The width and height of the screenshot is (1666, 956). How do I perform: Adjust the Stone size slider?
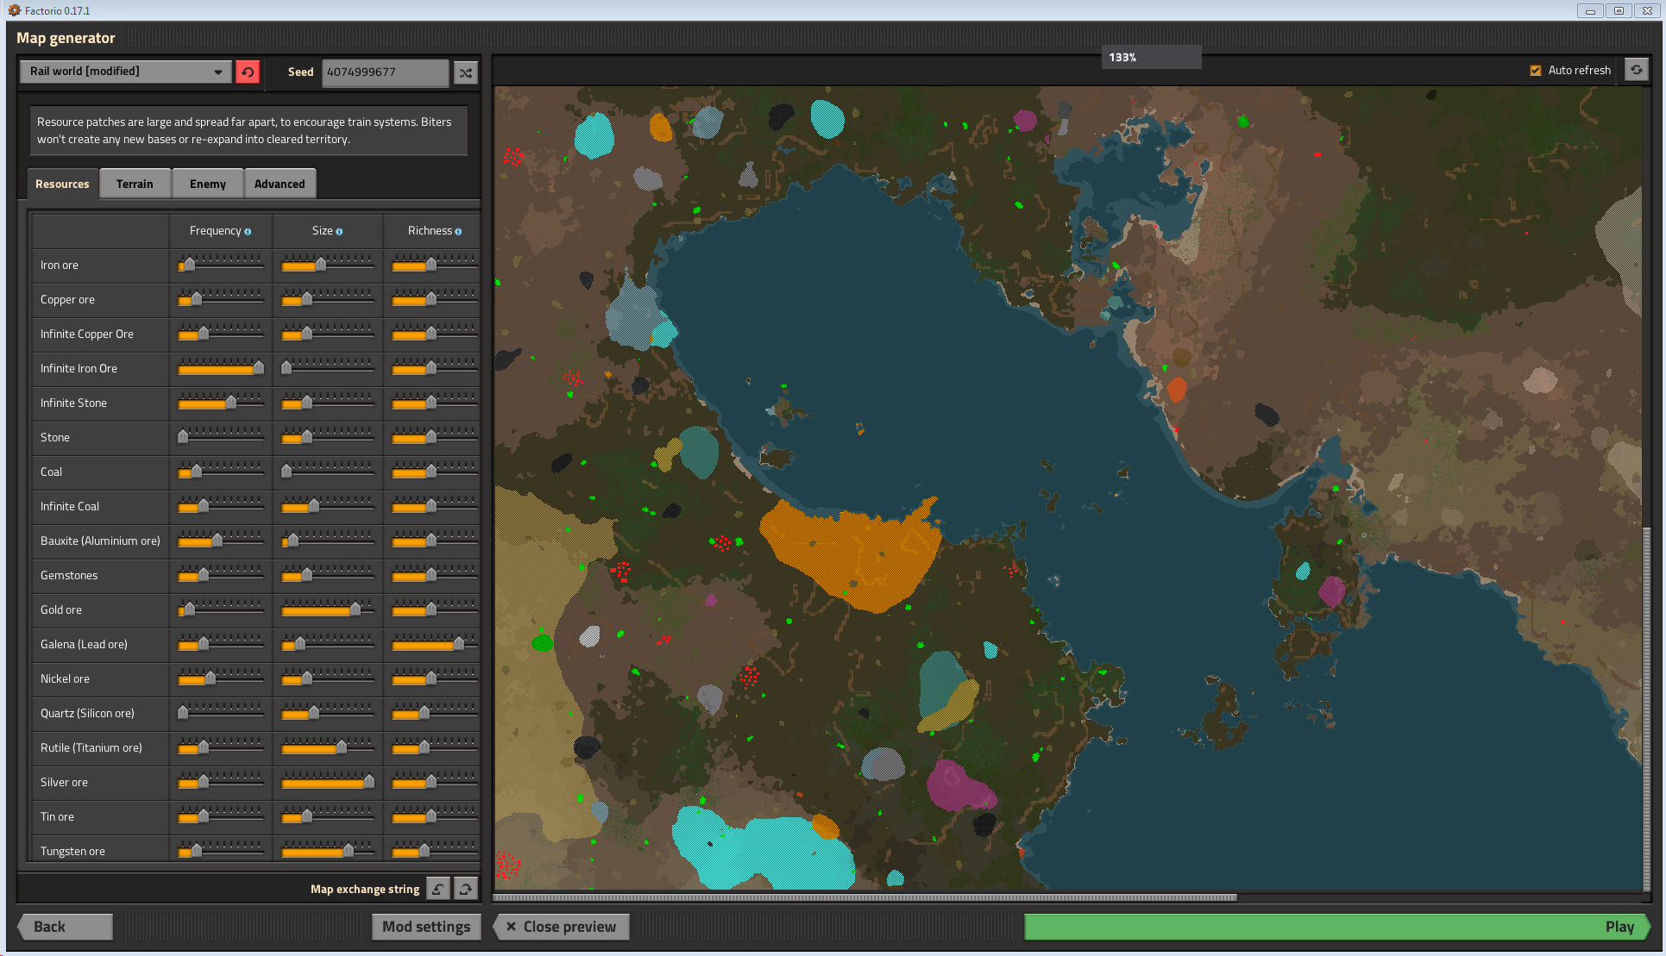point(327,437)
